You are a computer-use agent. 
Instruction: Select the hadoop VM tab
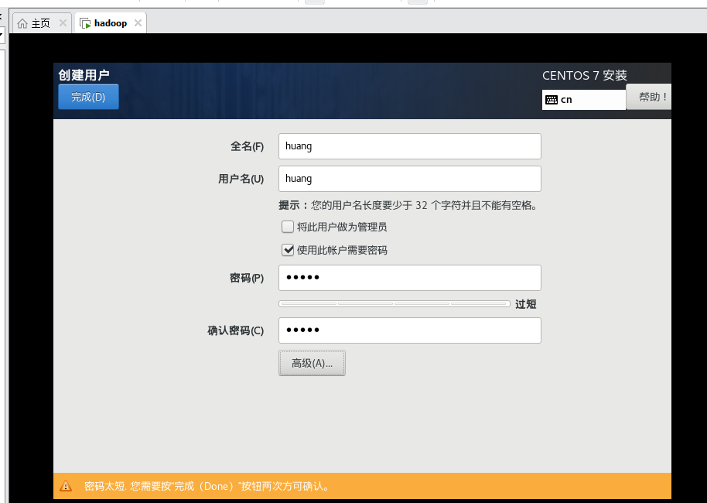coord(111,23)
